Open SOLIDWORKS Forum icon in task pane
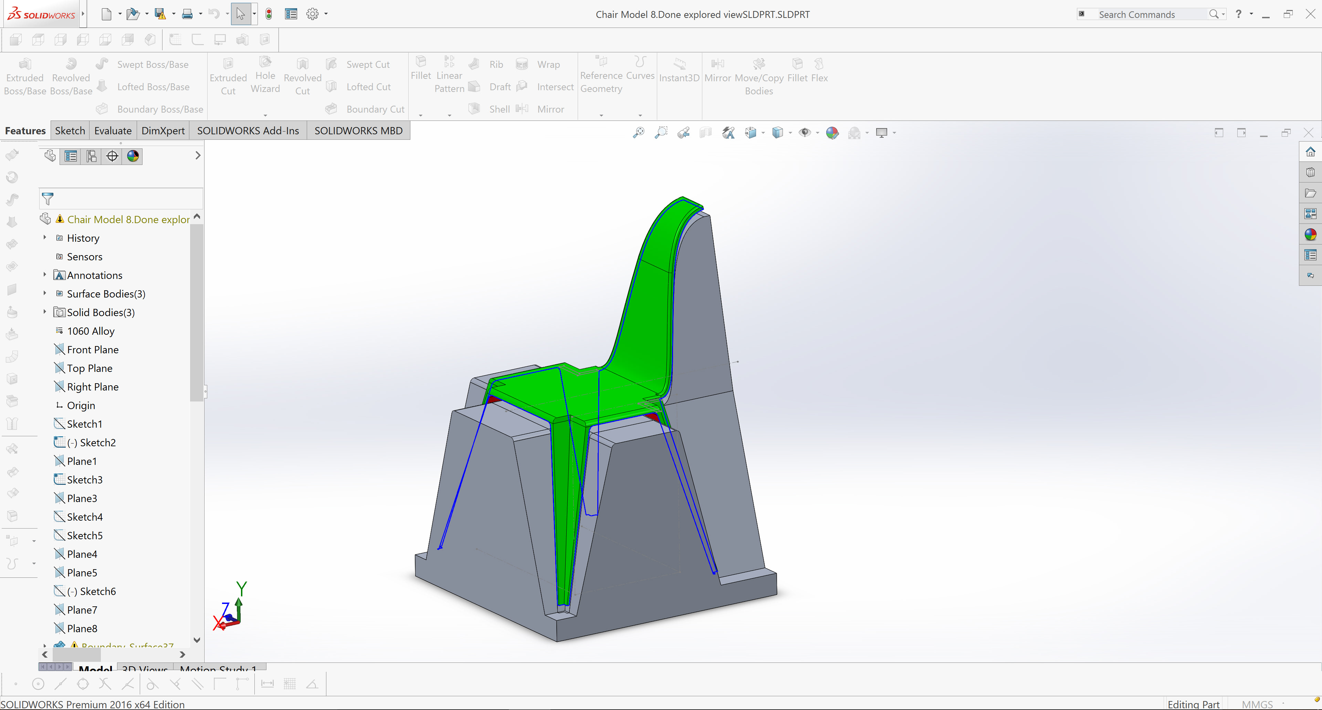The image size is (1322, 710). [x=1310, y=276]
